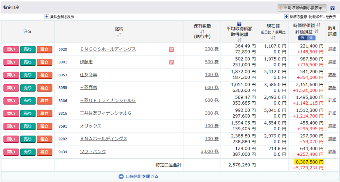This screenshot has width=340, height=182.
Task: Open 詳細 for ANAホールディングス
Action: click(x=332, y=139)
